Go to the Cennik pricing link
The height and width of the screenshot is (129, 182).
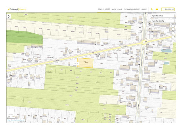[x=144, y=9]
